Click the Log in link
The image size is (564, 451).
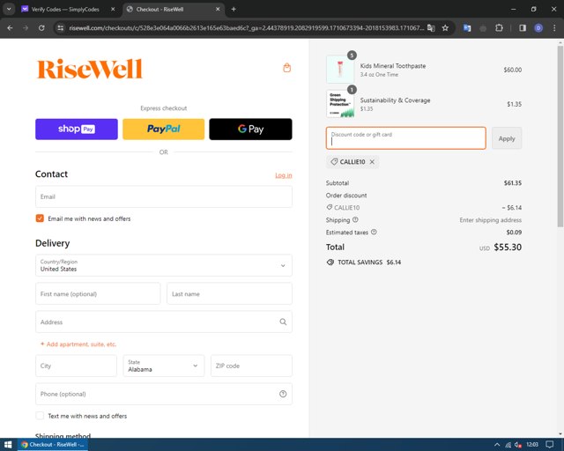click(284, 175)
